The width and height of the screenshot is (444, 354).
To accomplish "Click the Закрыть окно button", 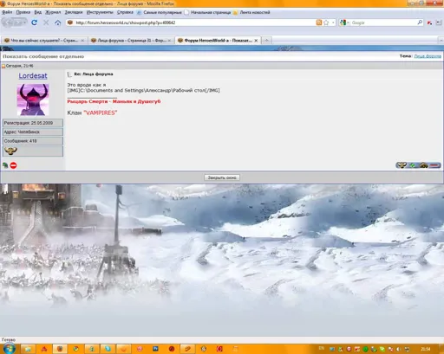I will click(222, 177).
